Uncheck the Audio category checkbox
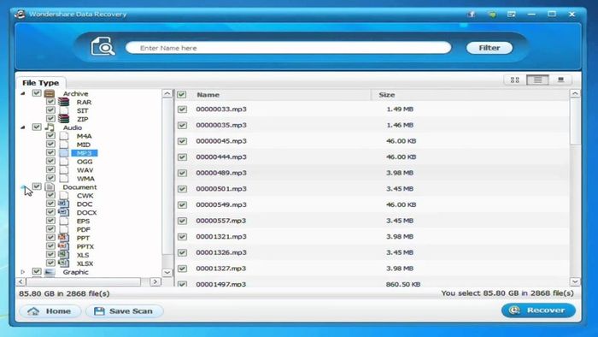This screenshot has height=337, width=598. (x=37, y=127)
